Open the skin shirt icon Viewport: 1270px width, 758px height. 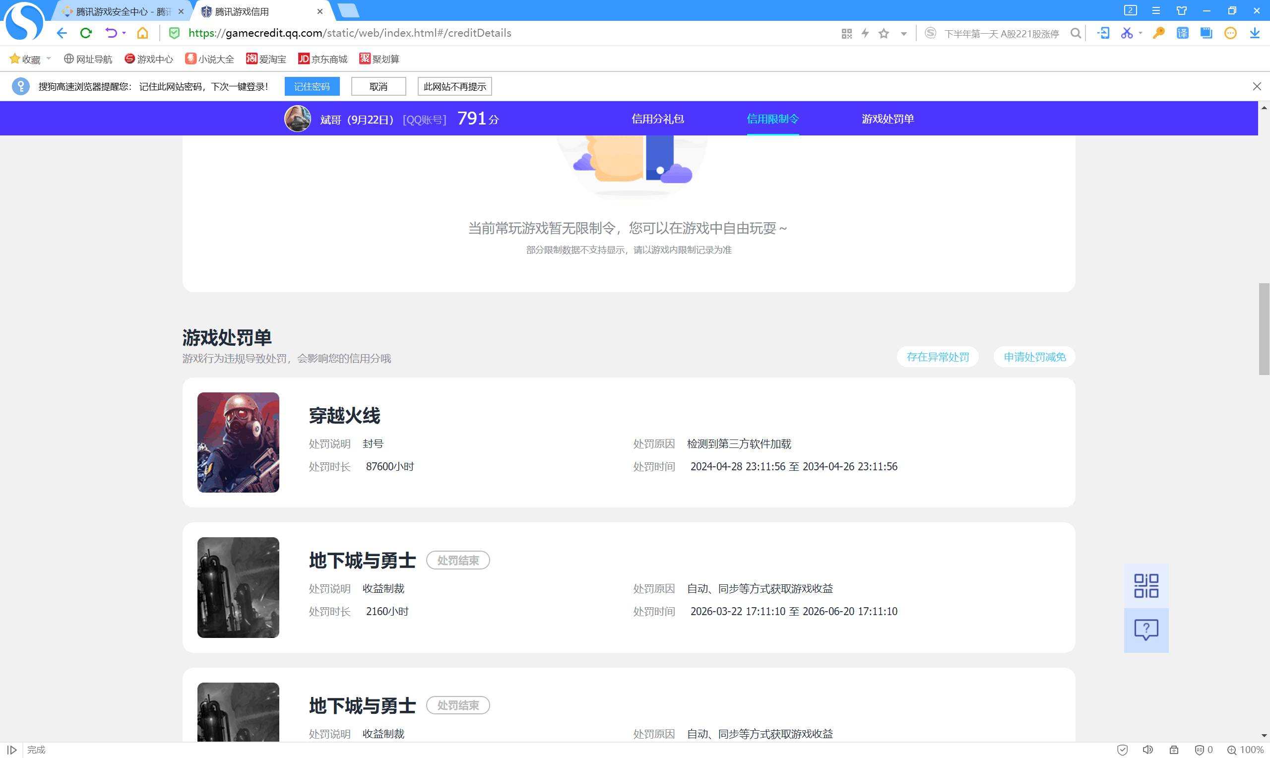pos(1182,10)
